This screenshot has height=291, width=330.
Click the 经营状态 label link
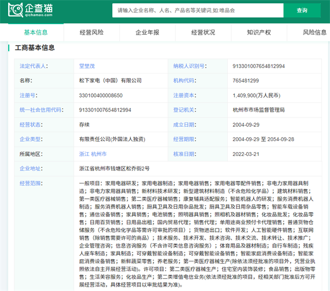click(31, 125)
